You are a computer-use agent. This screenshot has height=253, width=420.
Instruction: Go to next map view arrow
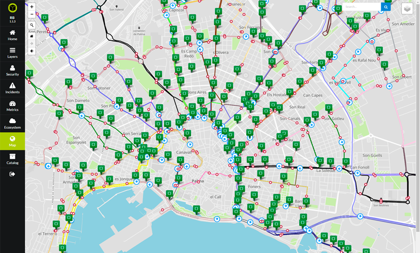click(x=31, y=43)
